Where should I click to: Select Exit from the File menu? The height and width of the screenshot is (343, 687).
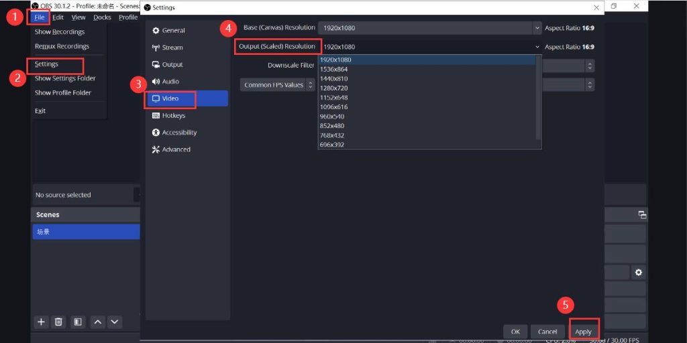40,111
